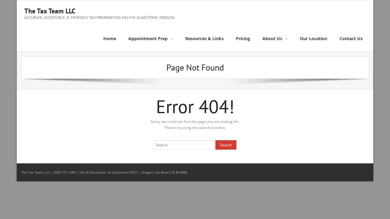Viewport: 390px width, 219px height.
Task: Click the footer address and phone text
Action: click(x=104, y=172)
